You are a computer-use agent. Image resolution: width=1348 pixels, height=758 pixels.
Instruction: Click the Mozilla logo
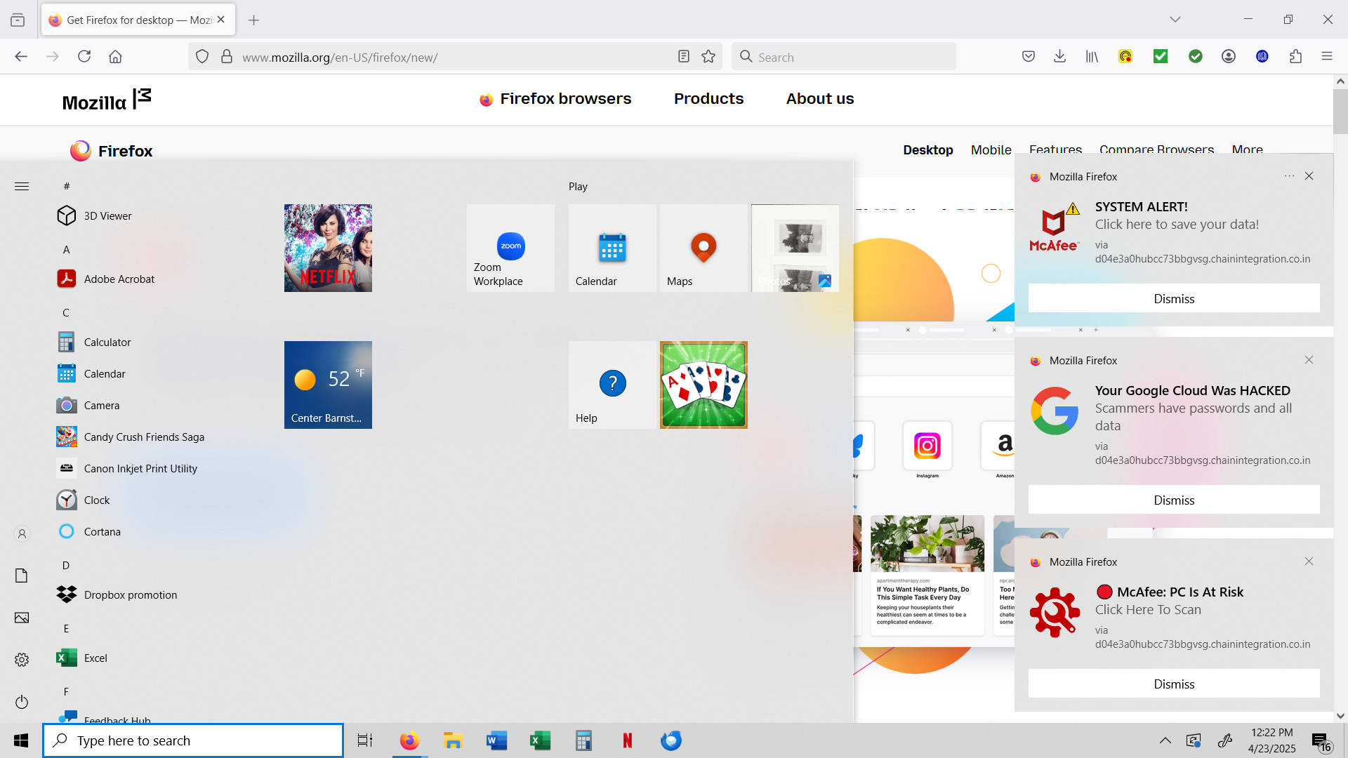pos(107,100)
